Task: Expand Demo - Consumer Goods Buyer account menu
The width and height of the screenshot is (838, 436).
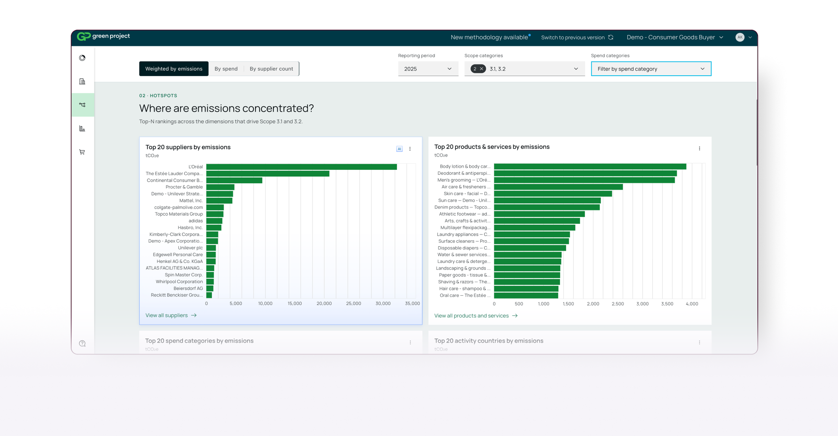Action: 675,37
